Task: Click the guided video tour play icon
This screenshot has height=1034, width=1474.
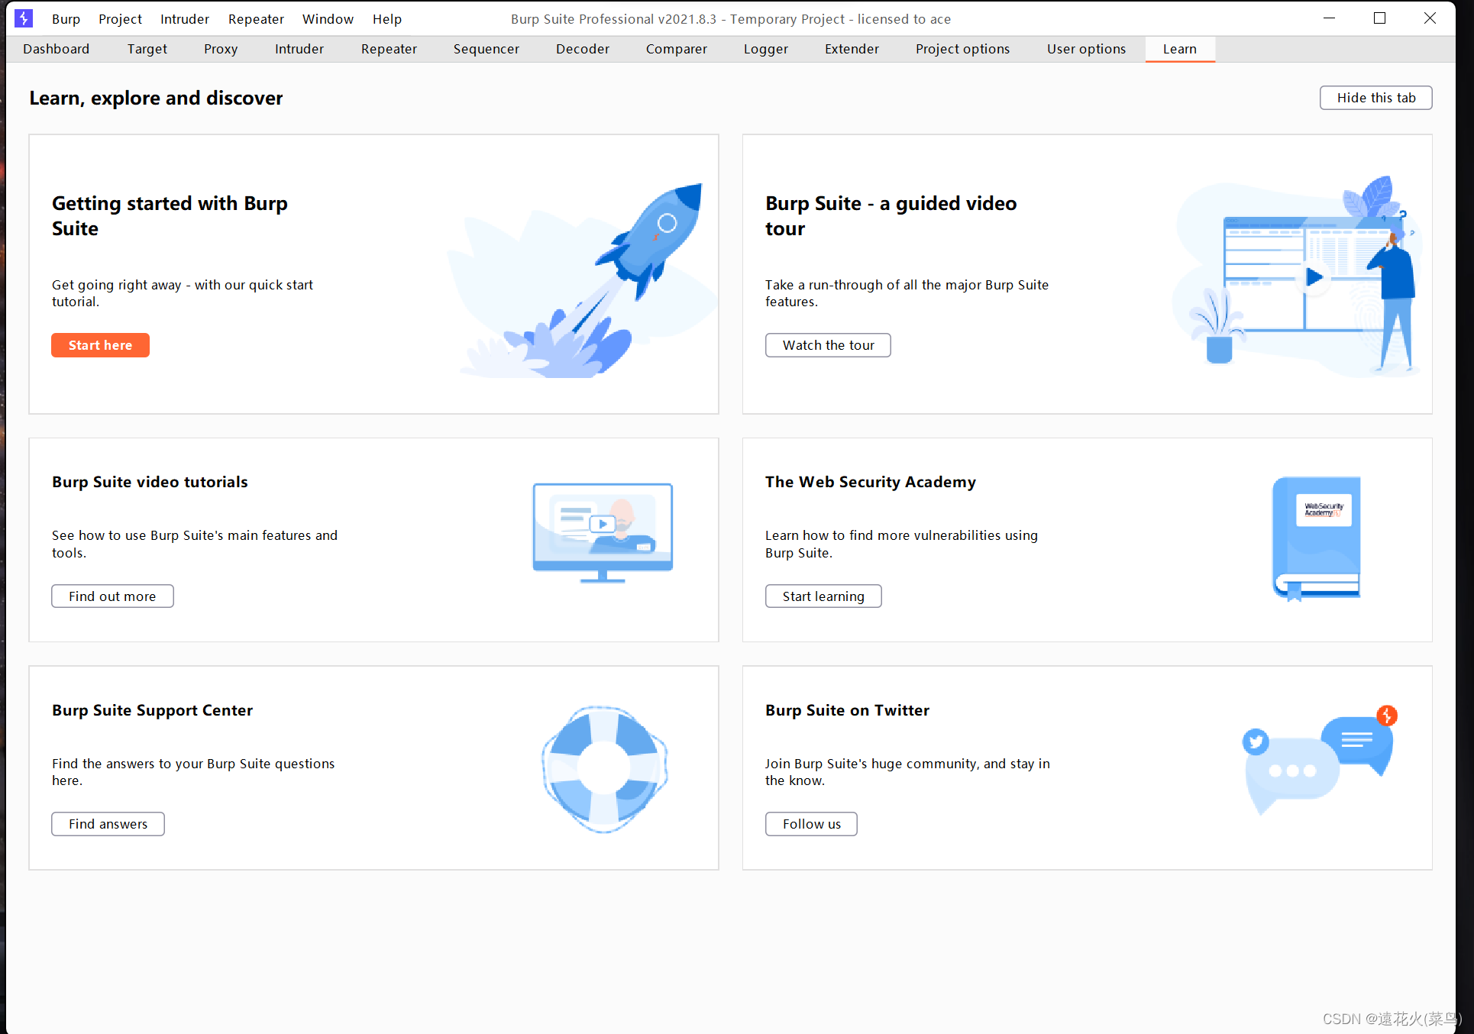Action: tap(1314, 277)
